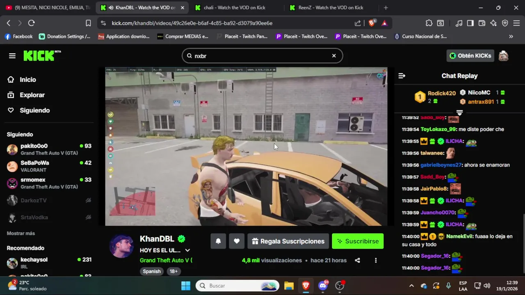Open Brave Rewards triangle icon
Viewport: 525px width, 295px height.
click(x=384, y=23)
